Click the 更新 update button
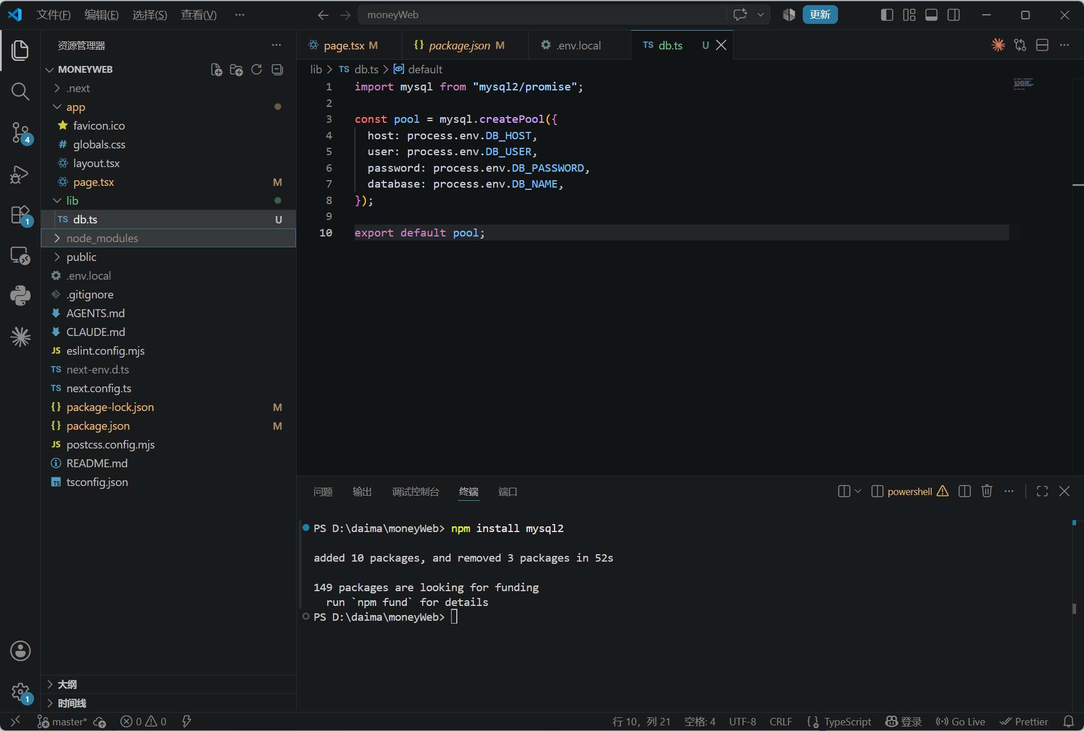Viewport: 1084px width, 731px height. 820,15
